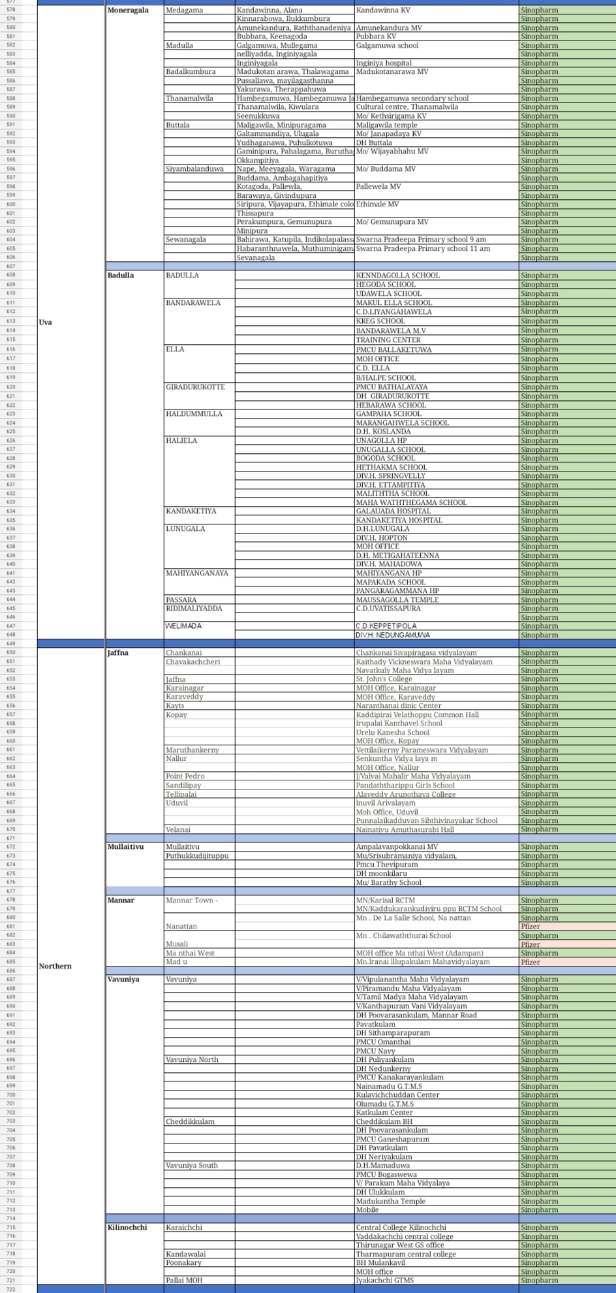Select the 'UNAGOLLA HP' cell
This screenshot has height=1293, width=616.
[437, 441]
